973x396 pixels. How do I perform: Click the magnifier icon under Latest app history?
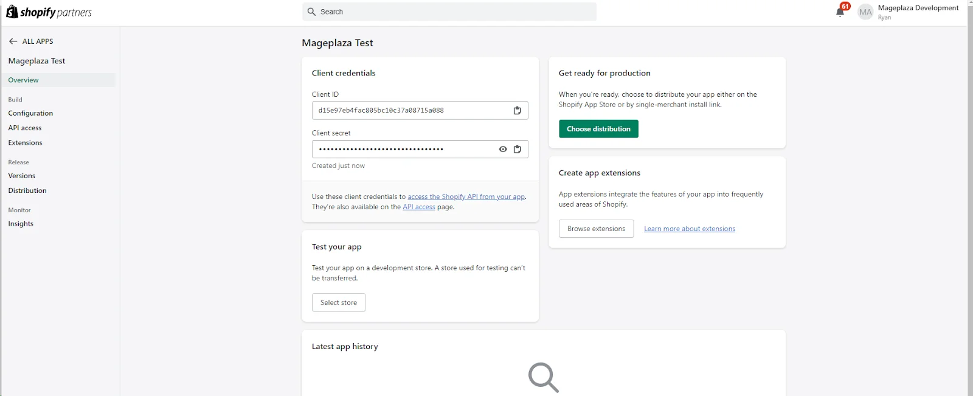click(543, 378)
